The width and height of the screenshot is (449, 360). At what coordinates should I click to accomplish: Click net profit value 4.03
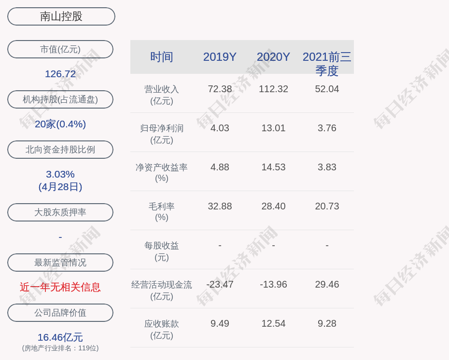(x=220, y=128)
